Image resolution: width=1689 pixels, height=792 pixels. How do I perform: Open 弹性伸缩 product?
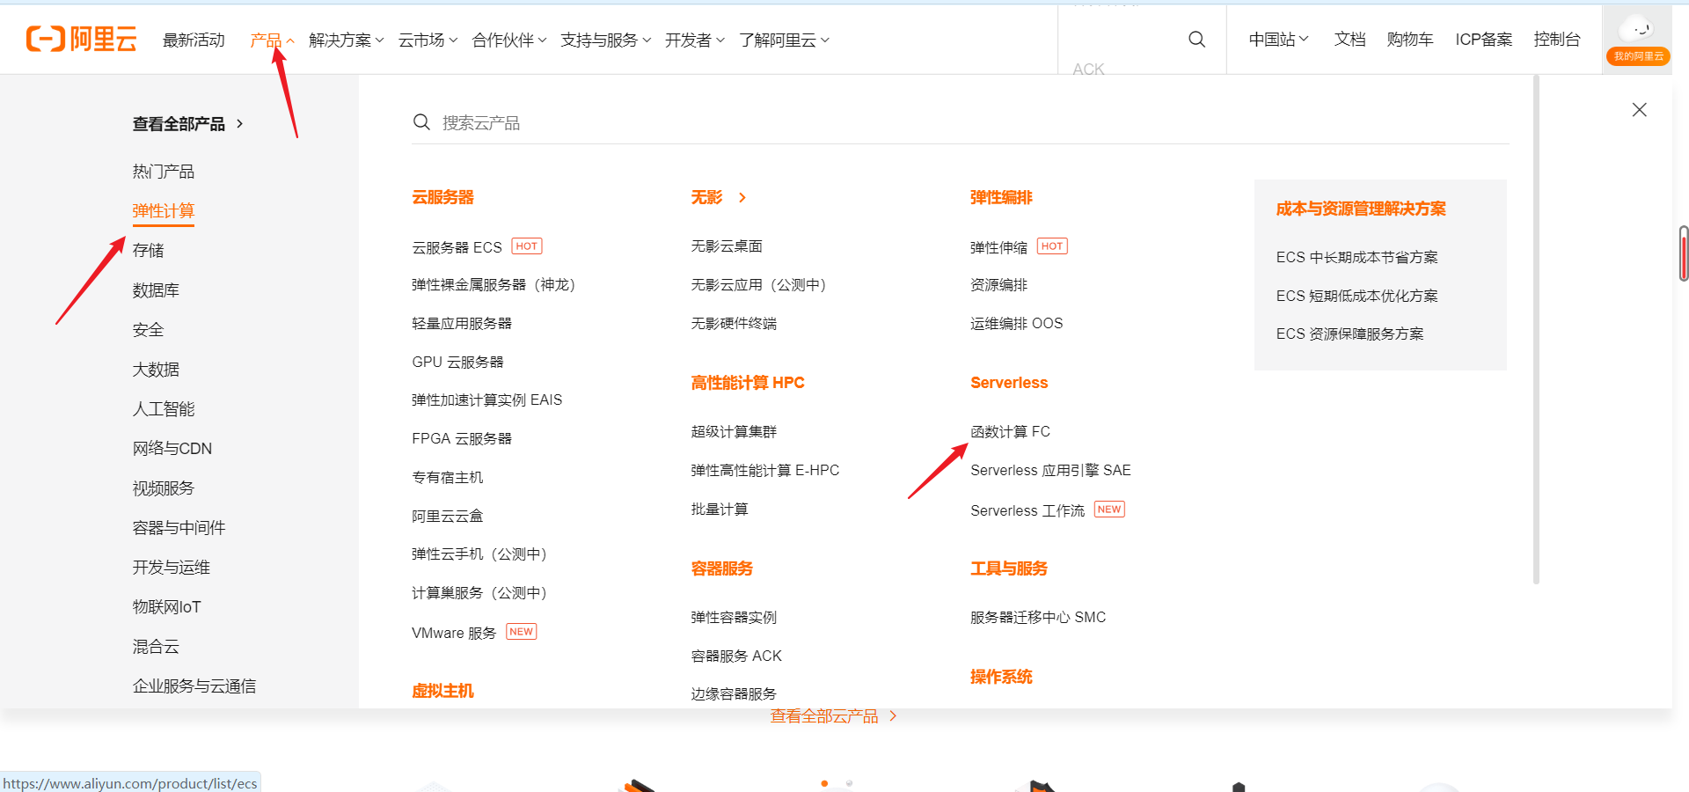[999, 247]
